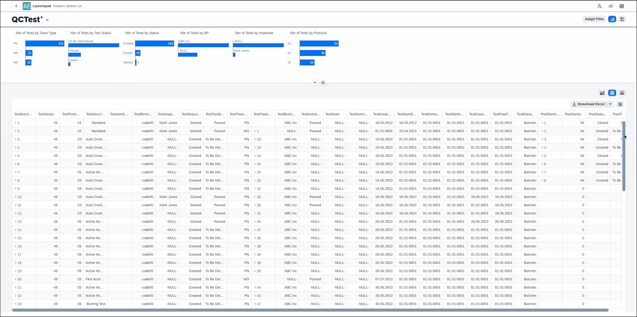637x317 pixels.
Task: Click the vertical table scrollbar
Action: [x=624, y=156]
